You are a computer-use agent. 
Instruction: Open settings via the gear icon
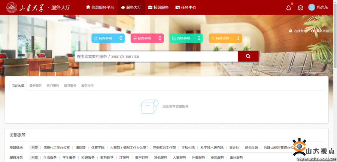coord(300,7)
